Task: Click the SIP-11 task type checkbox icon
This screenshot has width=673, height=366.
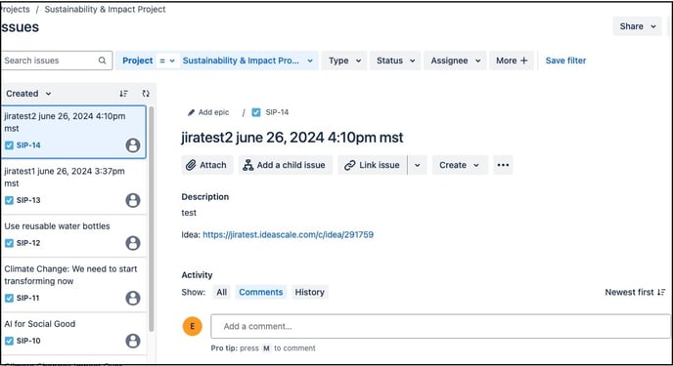Action: (9, 298)
